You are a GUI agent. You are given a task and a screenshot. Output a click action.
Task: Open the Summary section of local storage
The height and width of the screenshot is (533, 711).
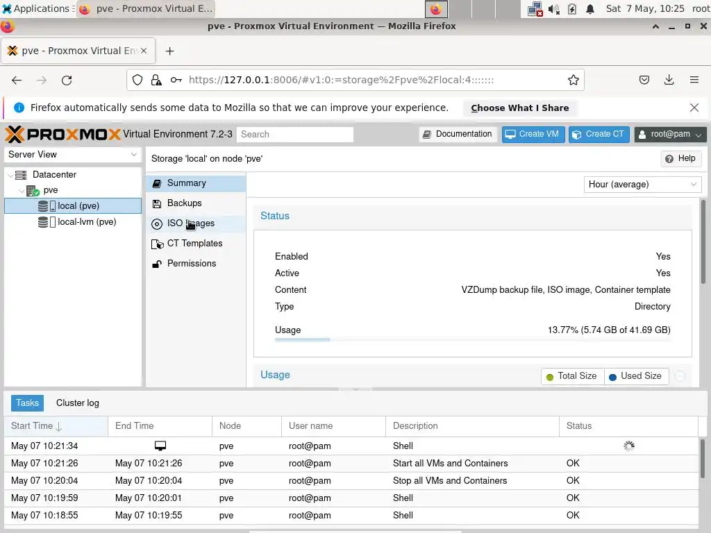coord(196,183)
